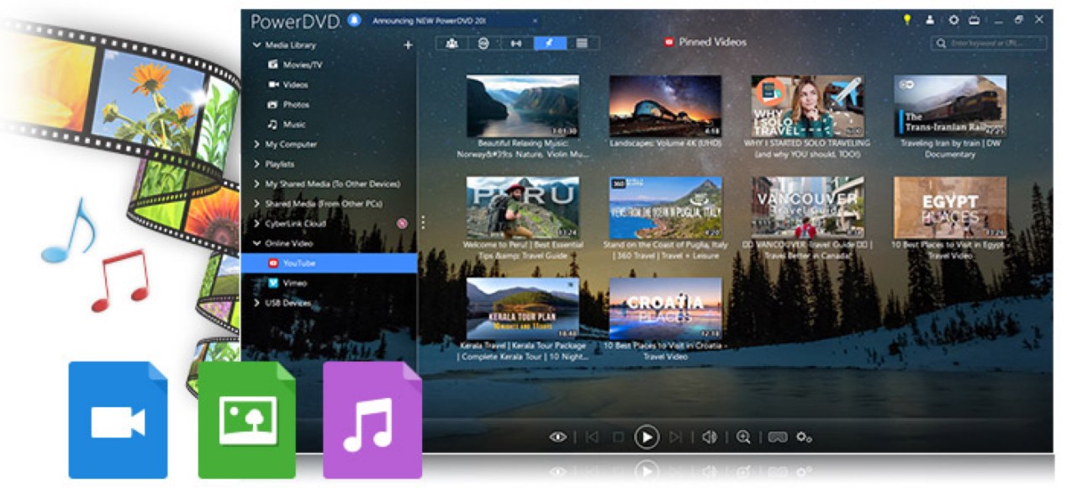Mute the volume with the speaker icon
This screenshot has height=488, width=1067.
point(710,438)
